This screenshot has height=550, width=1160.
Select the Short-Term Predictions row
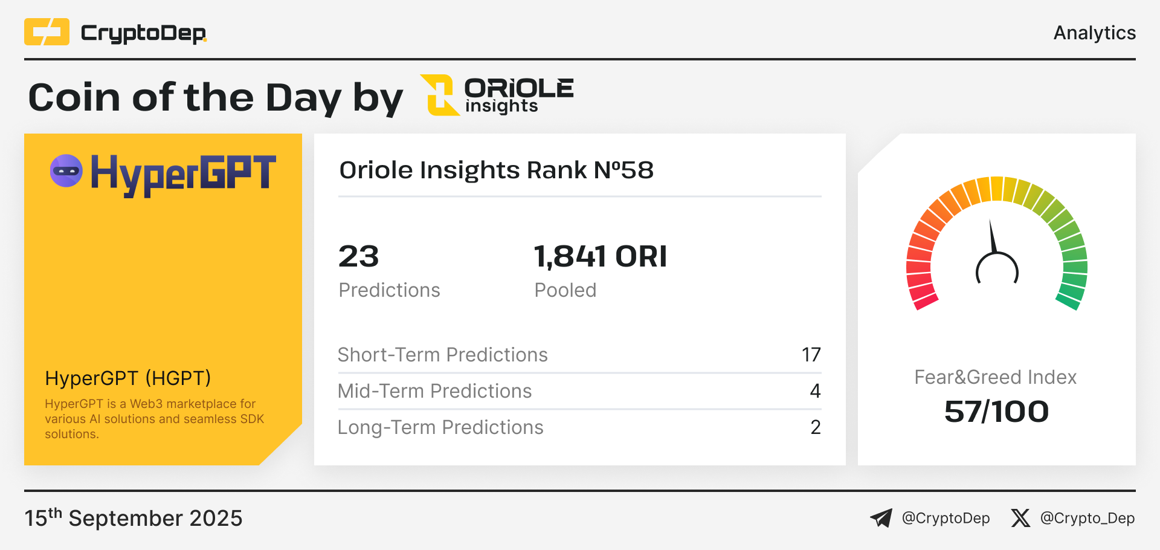point(579,355)
